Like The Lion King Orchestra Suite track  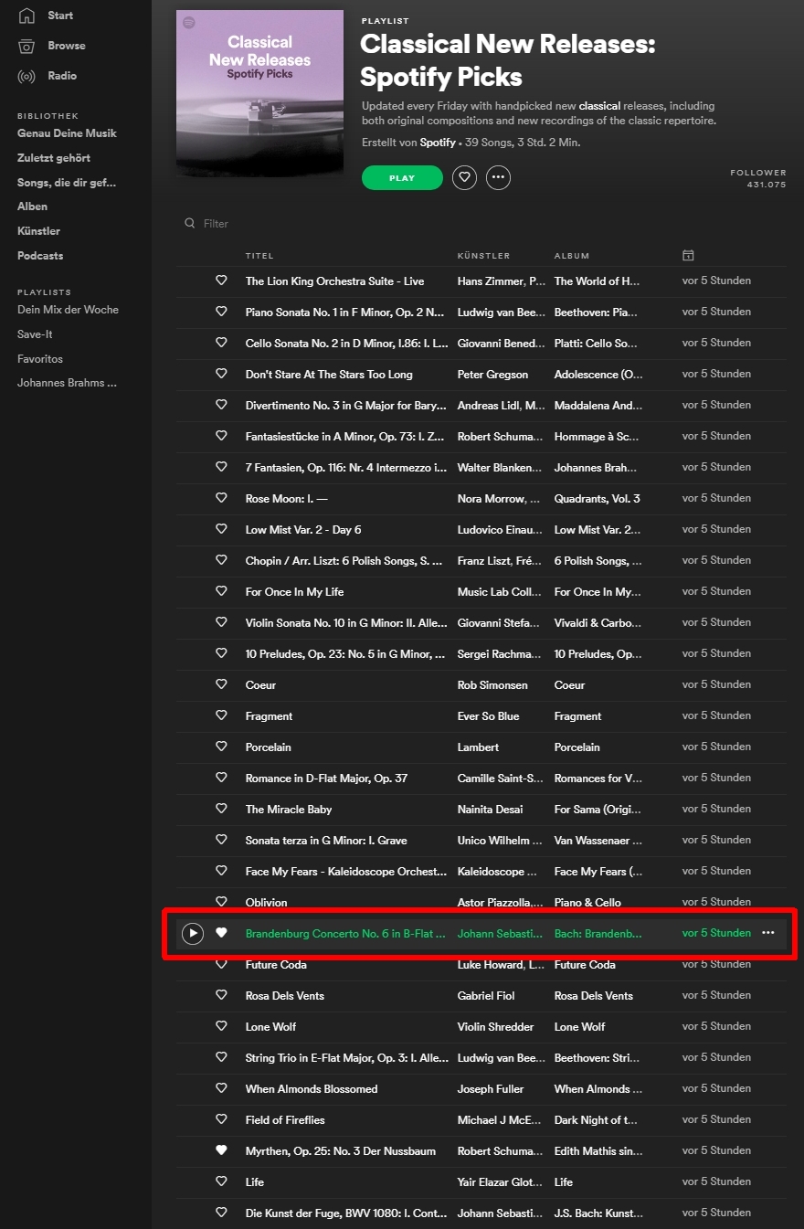click(x=221, y=281)
